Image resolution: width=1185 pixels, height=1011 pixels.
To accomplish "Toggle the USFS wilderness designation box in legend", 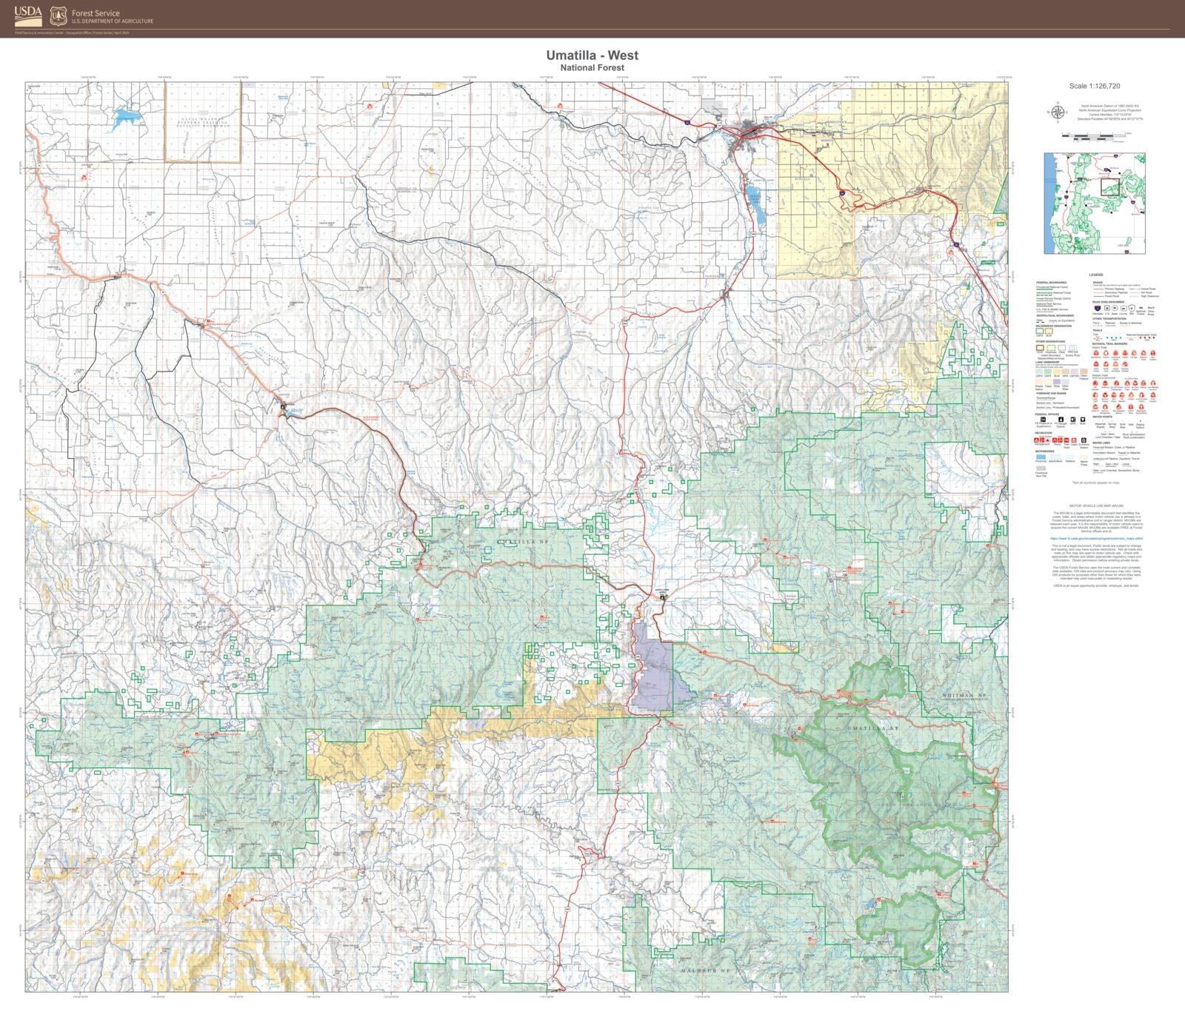I will pyautogui.click(x=1039, y=332).
